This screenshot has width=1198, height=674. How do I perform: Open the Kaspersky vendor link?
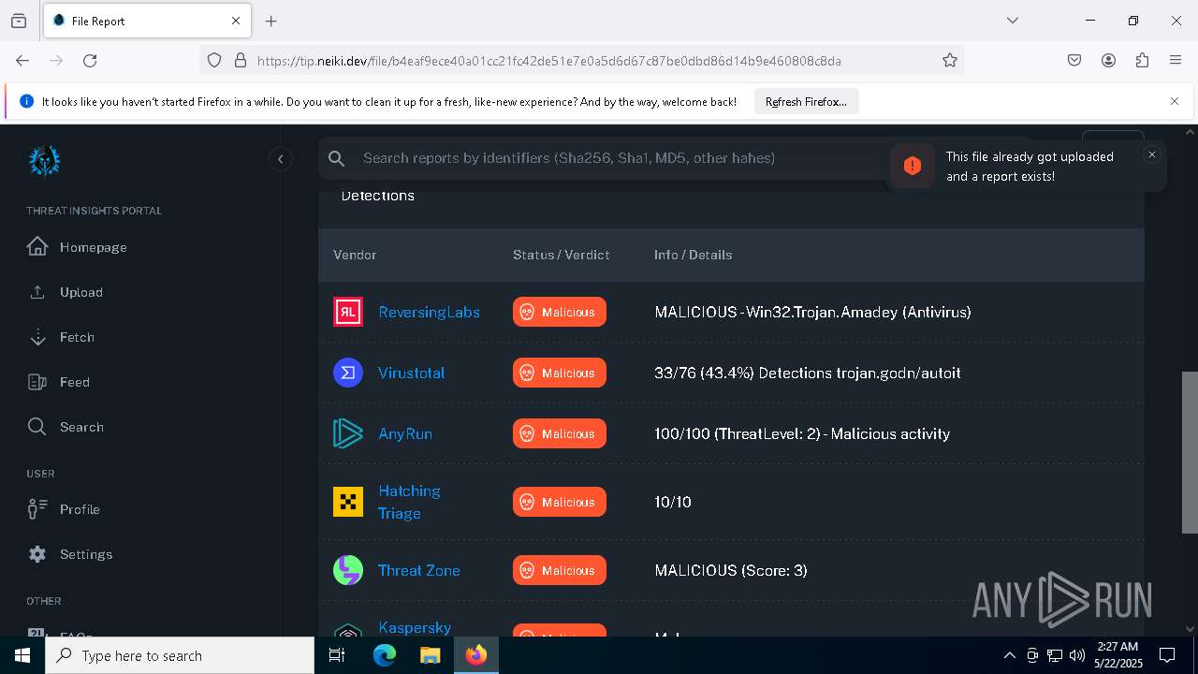tap(415, 627)
